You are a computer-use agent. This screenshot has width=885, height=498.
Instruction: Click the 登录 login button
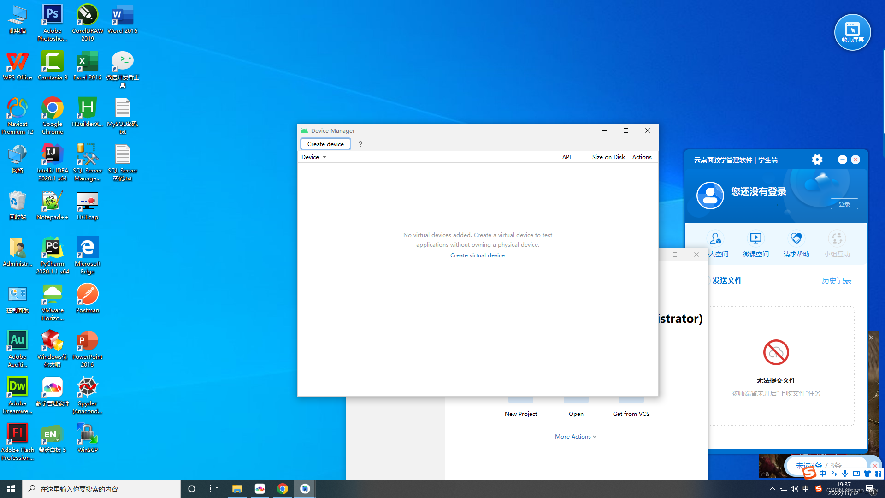click(x=844, y=204)
